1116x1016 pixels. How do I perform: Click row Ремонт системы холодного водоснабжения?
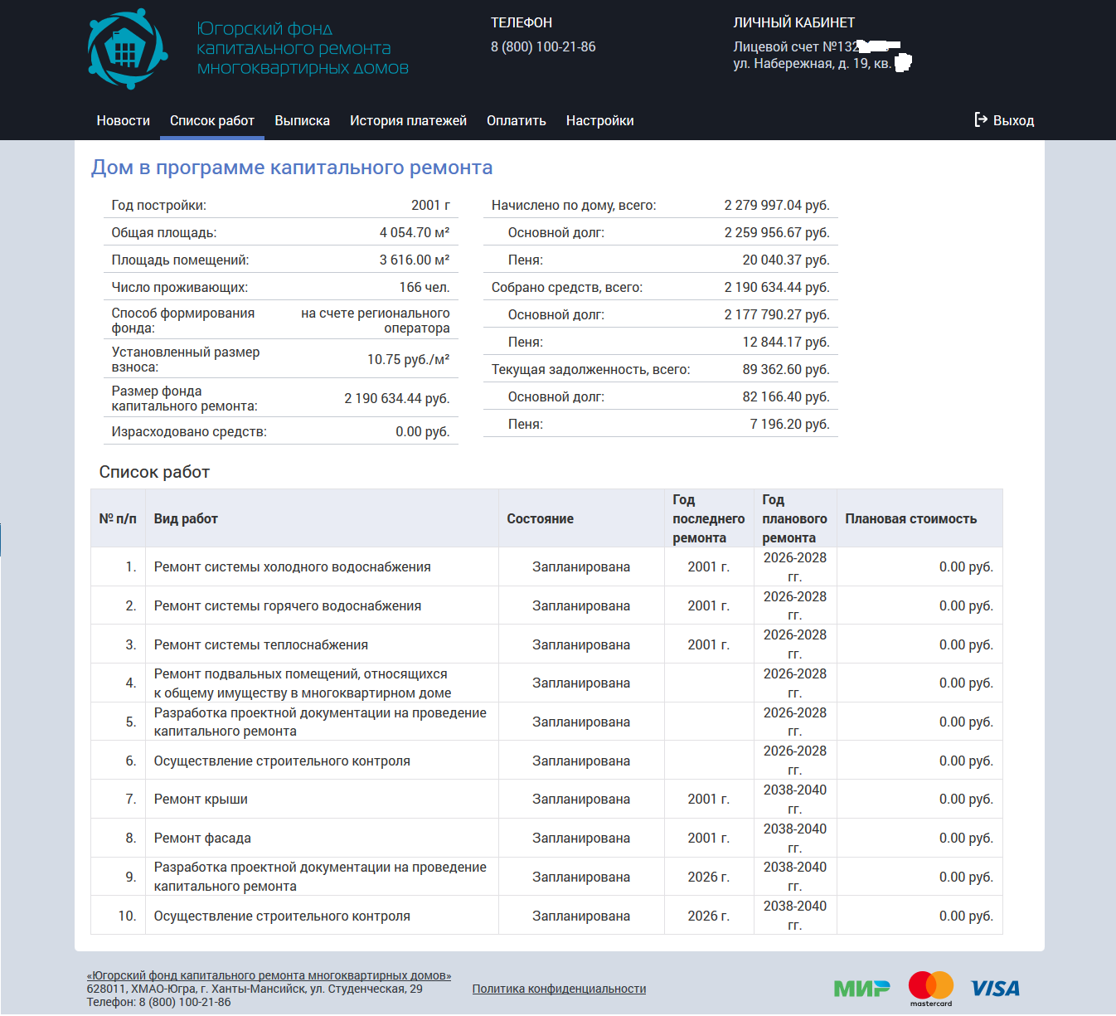pos(546,567)
